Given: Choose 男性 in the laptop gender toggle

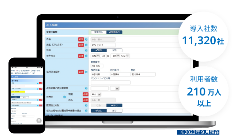Looking at the screenshot, I should coord(99,50).
